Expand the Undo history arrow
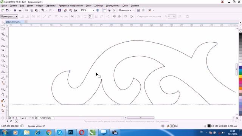This screenshot has width=242, height=136. 46,10
